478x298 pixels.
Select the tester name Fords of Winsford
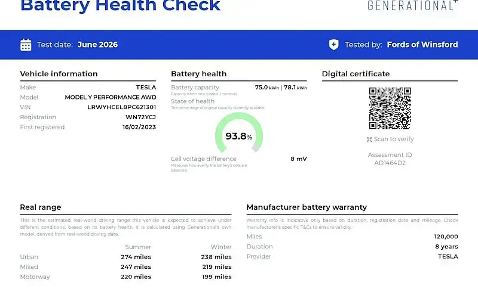[x=422, y=45]
